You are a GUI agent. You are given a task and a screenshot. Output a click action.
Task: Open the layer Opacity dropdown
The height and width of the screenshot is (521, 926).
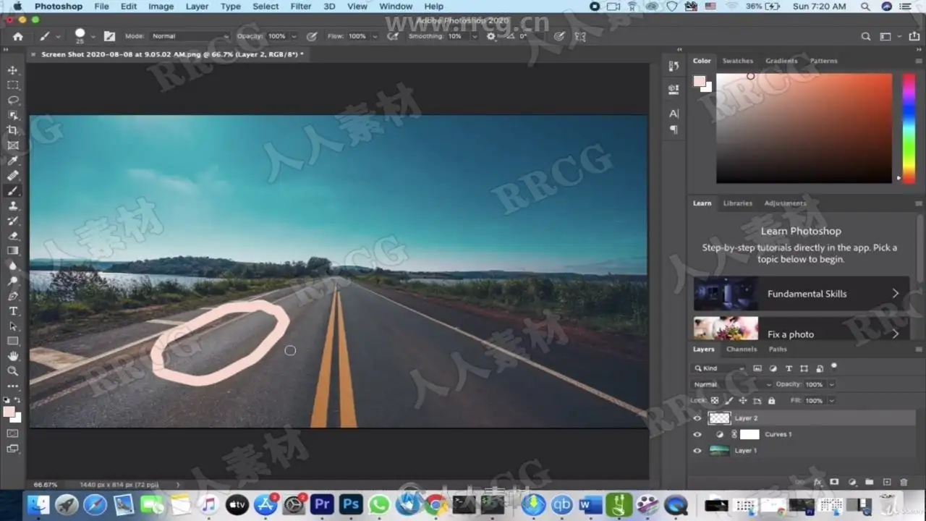click(x=831, y=384)
